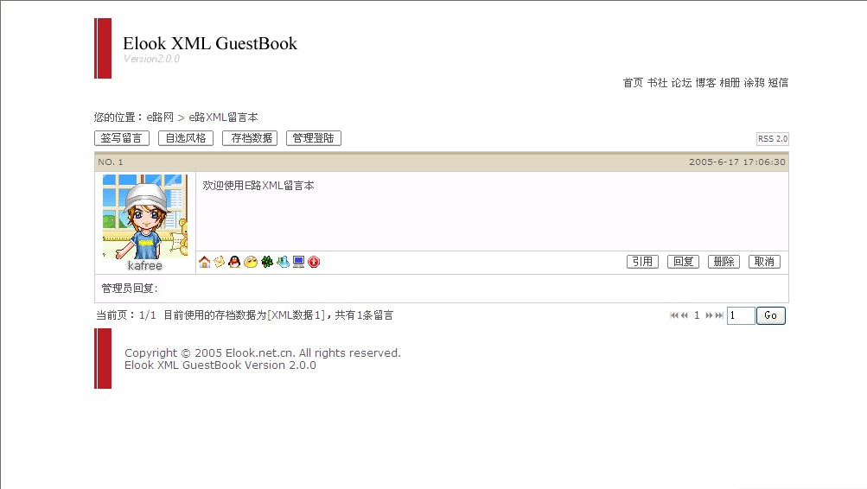Click the 删除 delete button
Image resolution: width=867 pixels, height=489 pixels.
(x=724, y=262)
